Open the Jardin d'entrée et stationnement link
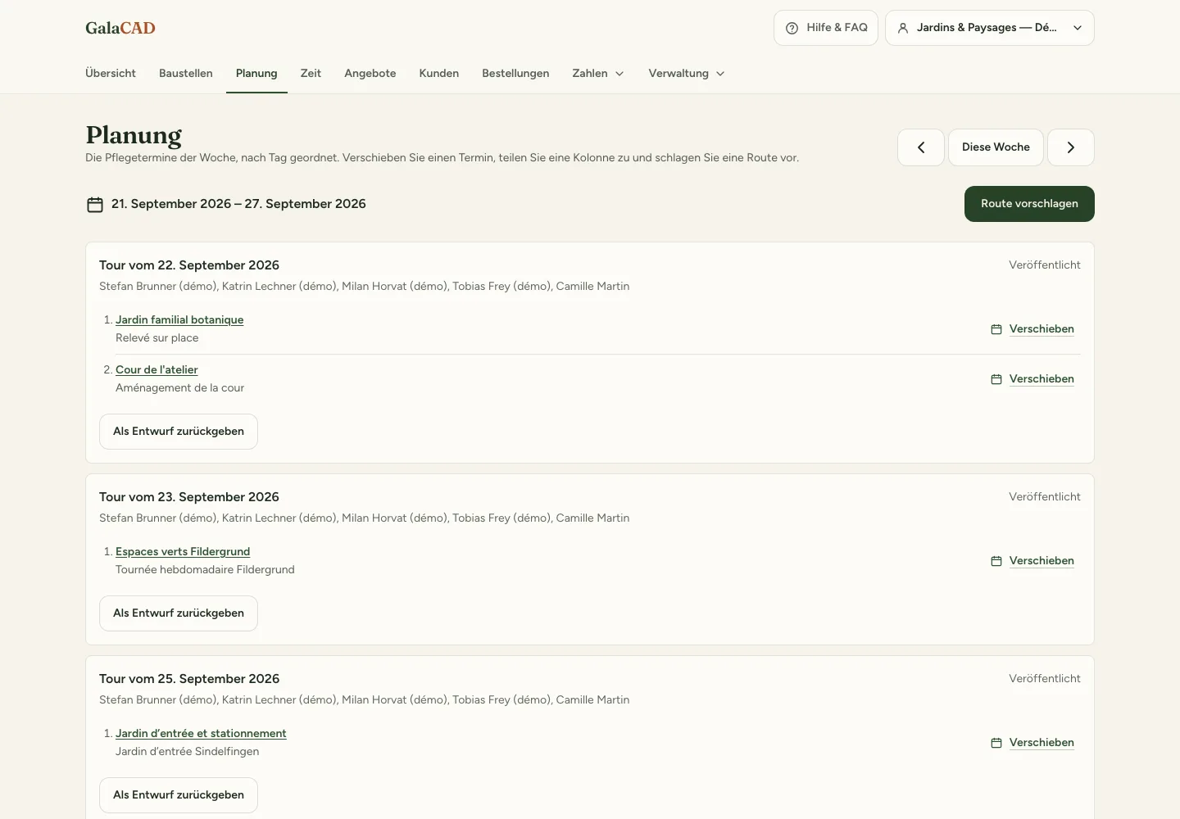This screenshot has width=1180, height=819. click(x=201, y=733)
